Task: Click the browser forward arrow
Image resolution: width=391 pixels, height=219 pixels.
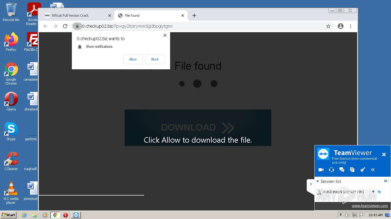Action: (x=55, y=26)
